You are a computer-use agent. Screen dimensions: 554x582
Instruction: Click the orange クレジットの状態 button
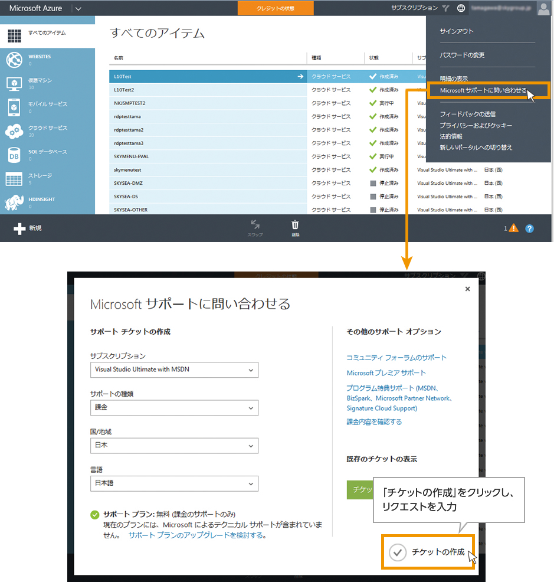click(276, 8)
